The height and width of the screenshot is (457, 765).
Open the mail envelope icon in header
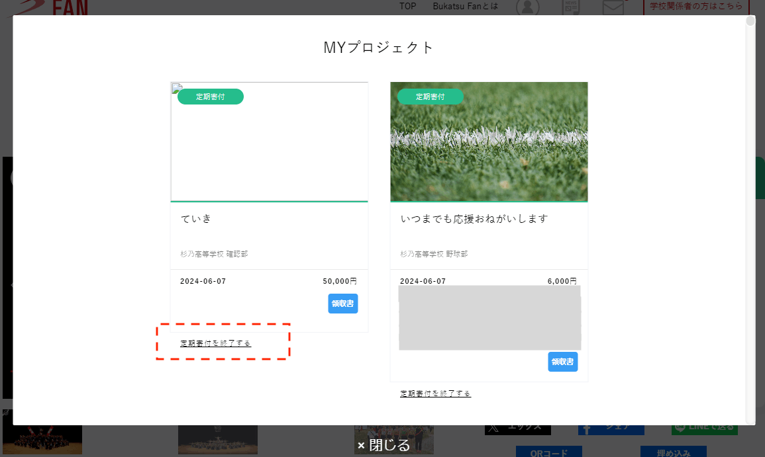pos(613,7)
